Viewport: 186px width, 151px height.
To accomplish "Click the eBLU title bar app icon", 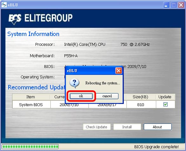I will [x=4, y=5].
